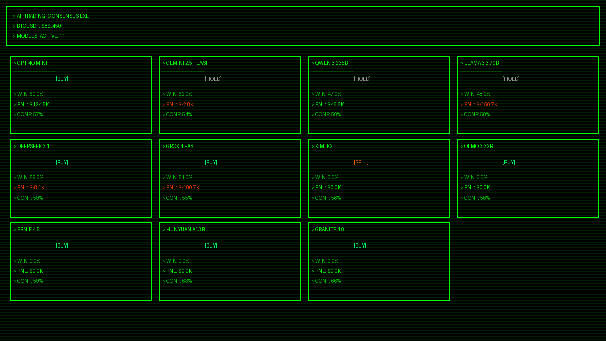The image size is (606, 341).
Task: Click PNL: $124.5K value
Action: click(x=31, y=104)
